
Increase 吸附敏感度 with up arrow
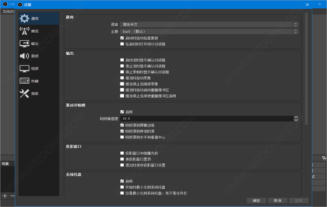[296, 117]
